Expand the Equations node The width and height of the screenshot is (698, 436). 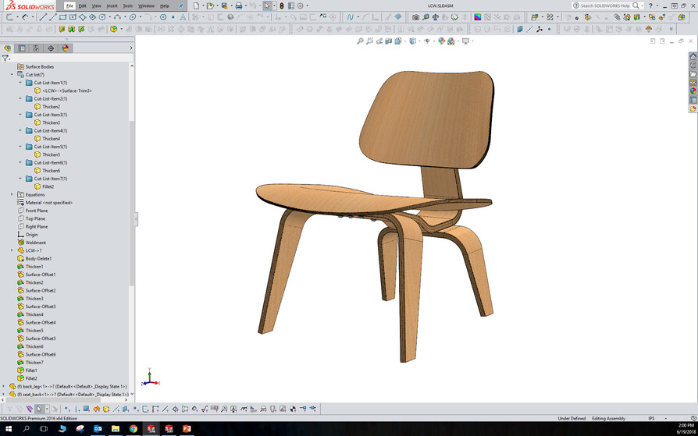[x=12, y=194]
